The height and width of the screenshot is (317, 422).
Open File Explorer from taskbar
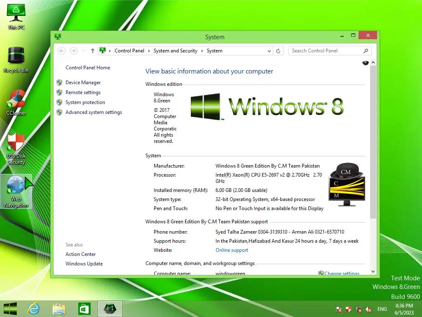59,309
